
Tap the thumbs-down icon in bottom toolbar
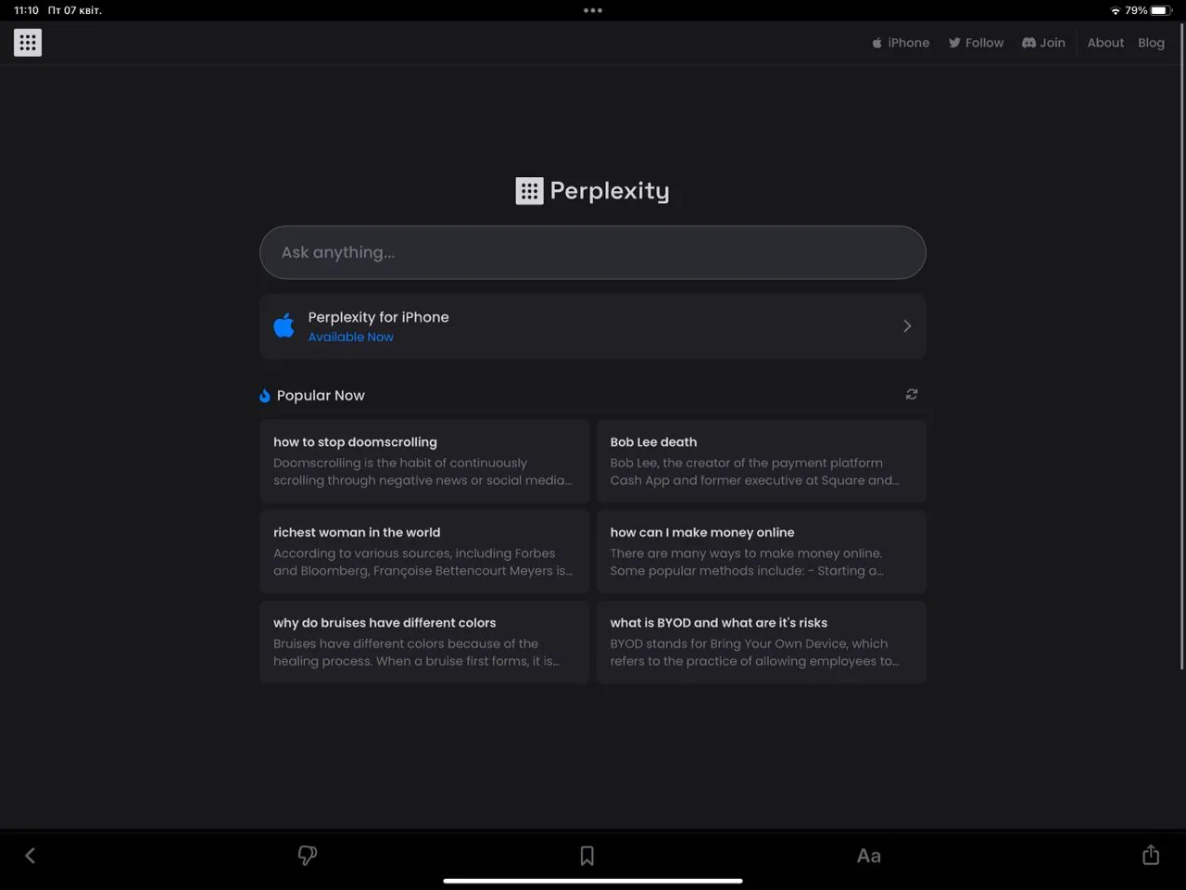coord(307,856)
